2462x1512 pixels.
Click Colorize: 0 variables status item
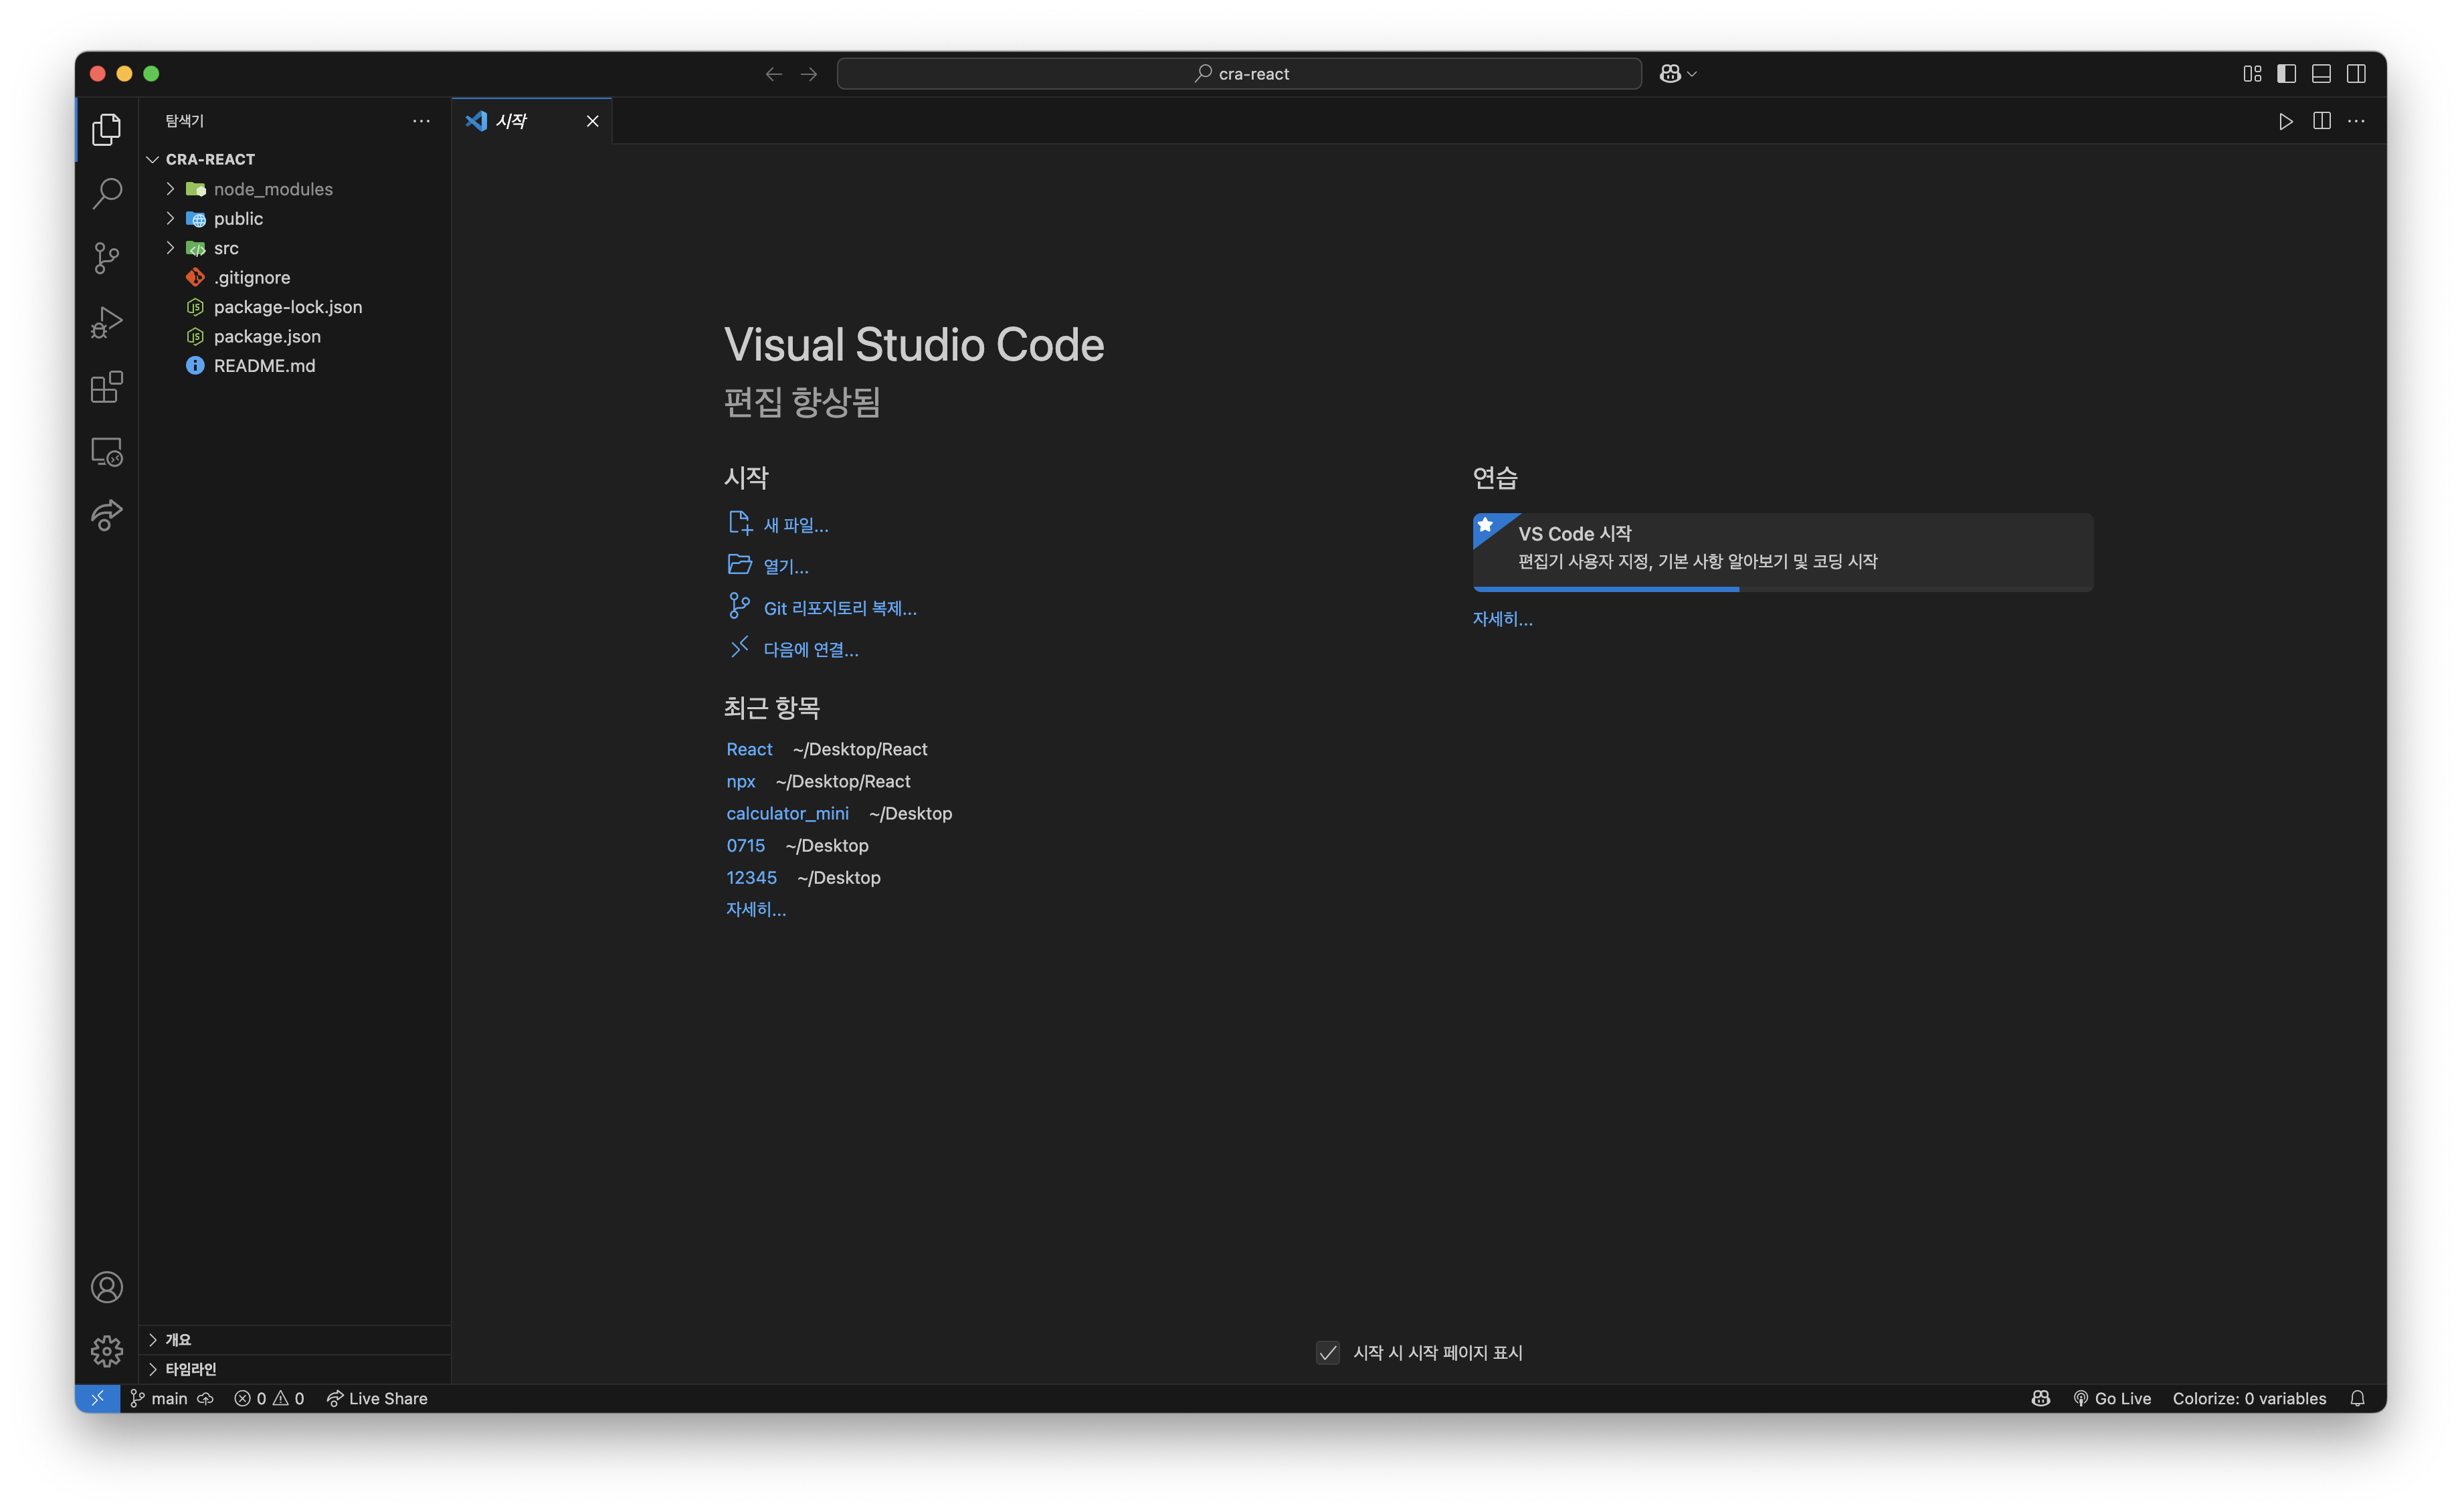(x=2249, y=1398)
